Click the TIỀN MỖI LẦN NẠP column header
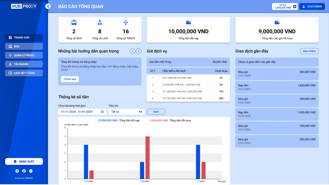Screen dimensions: 329x185 pyautogui.click(x=174, y=71)
